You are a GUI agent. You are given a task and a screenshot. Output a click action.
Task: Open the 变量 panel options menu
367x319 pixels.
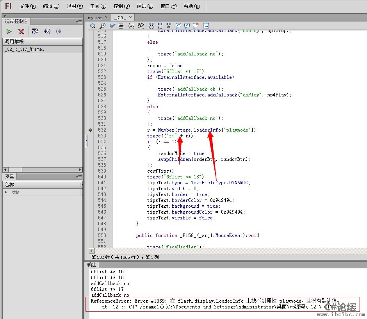click(x=79, y=176)
